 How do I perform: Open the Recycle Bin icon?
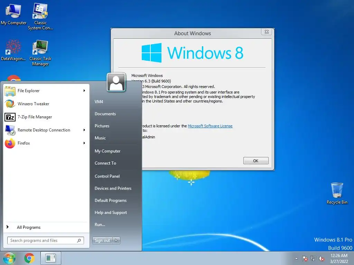pyautogui.click(x=337, y=193)
